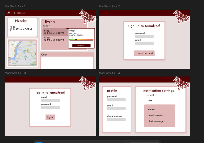The width and height of the screenshot is (204, 143).
Task: Open the map thumbnail
Action: (22, 53)
